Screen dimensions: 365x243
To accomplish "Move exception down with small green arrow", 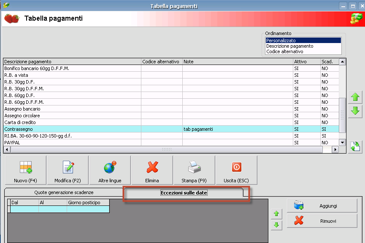I will [x=276, y=225].
